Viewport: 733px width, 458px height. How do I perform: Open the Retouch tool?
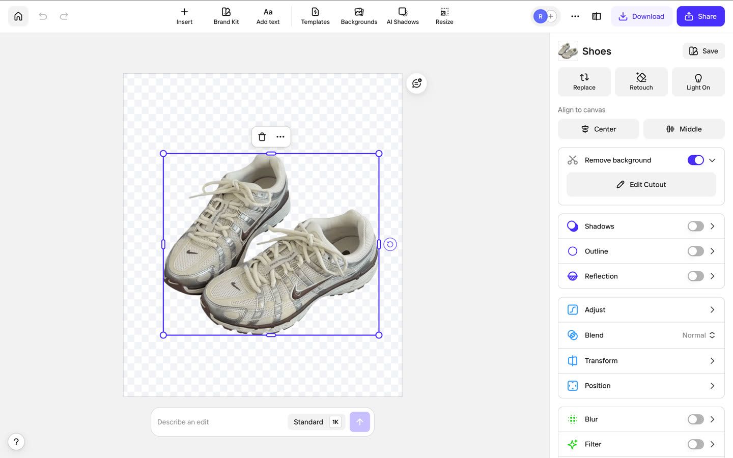[x=641, y=81]
